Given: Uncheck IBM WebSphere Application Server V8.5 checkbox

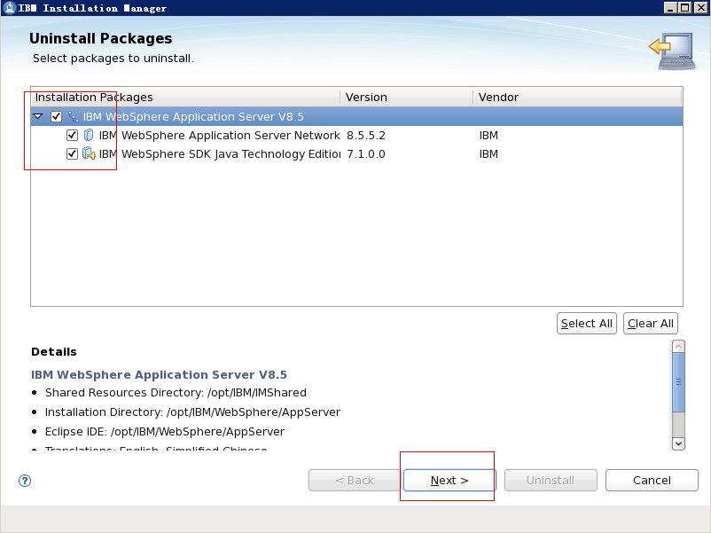Looking at the screenshot, I should [56, 116].
